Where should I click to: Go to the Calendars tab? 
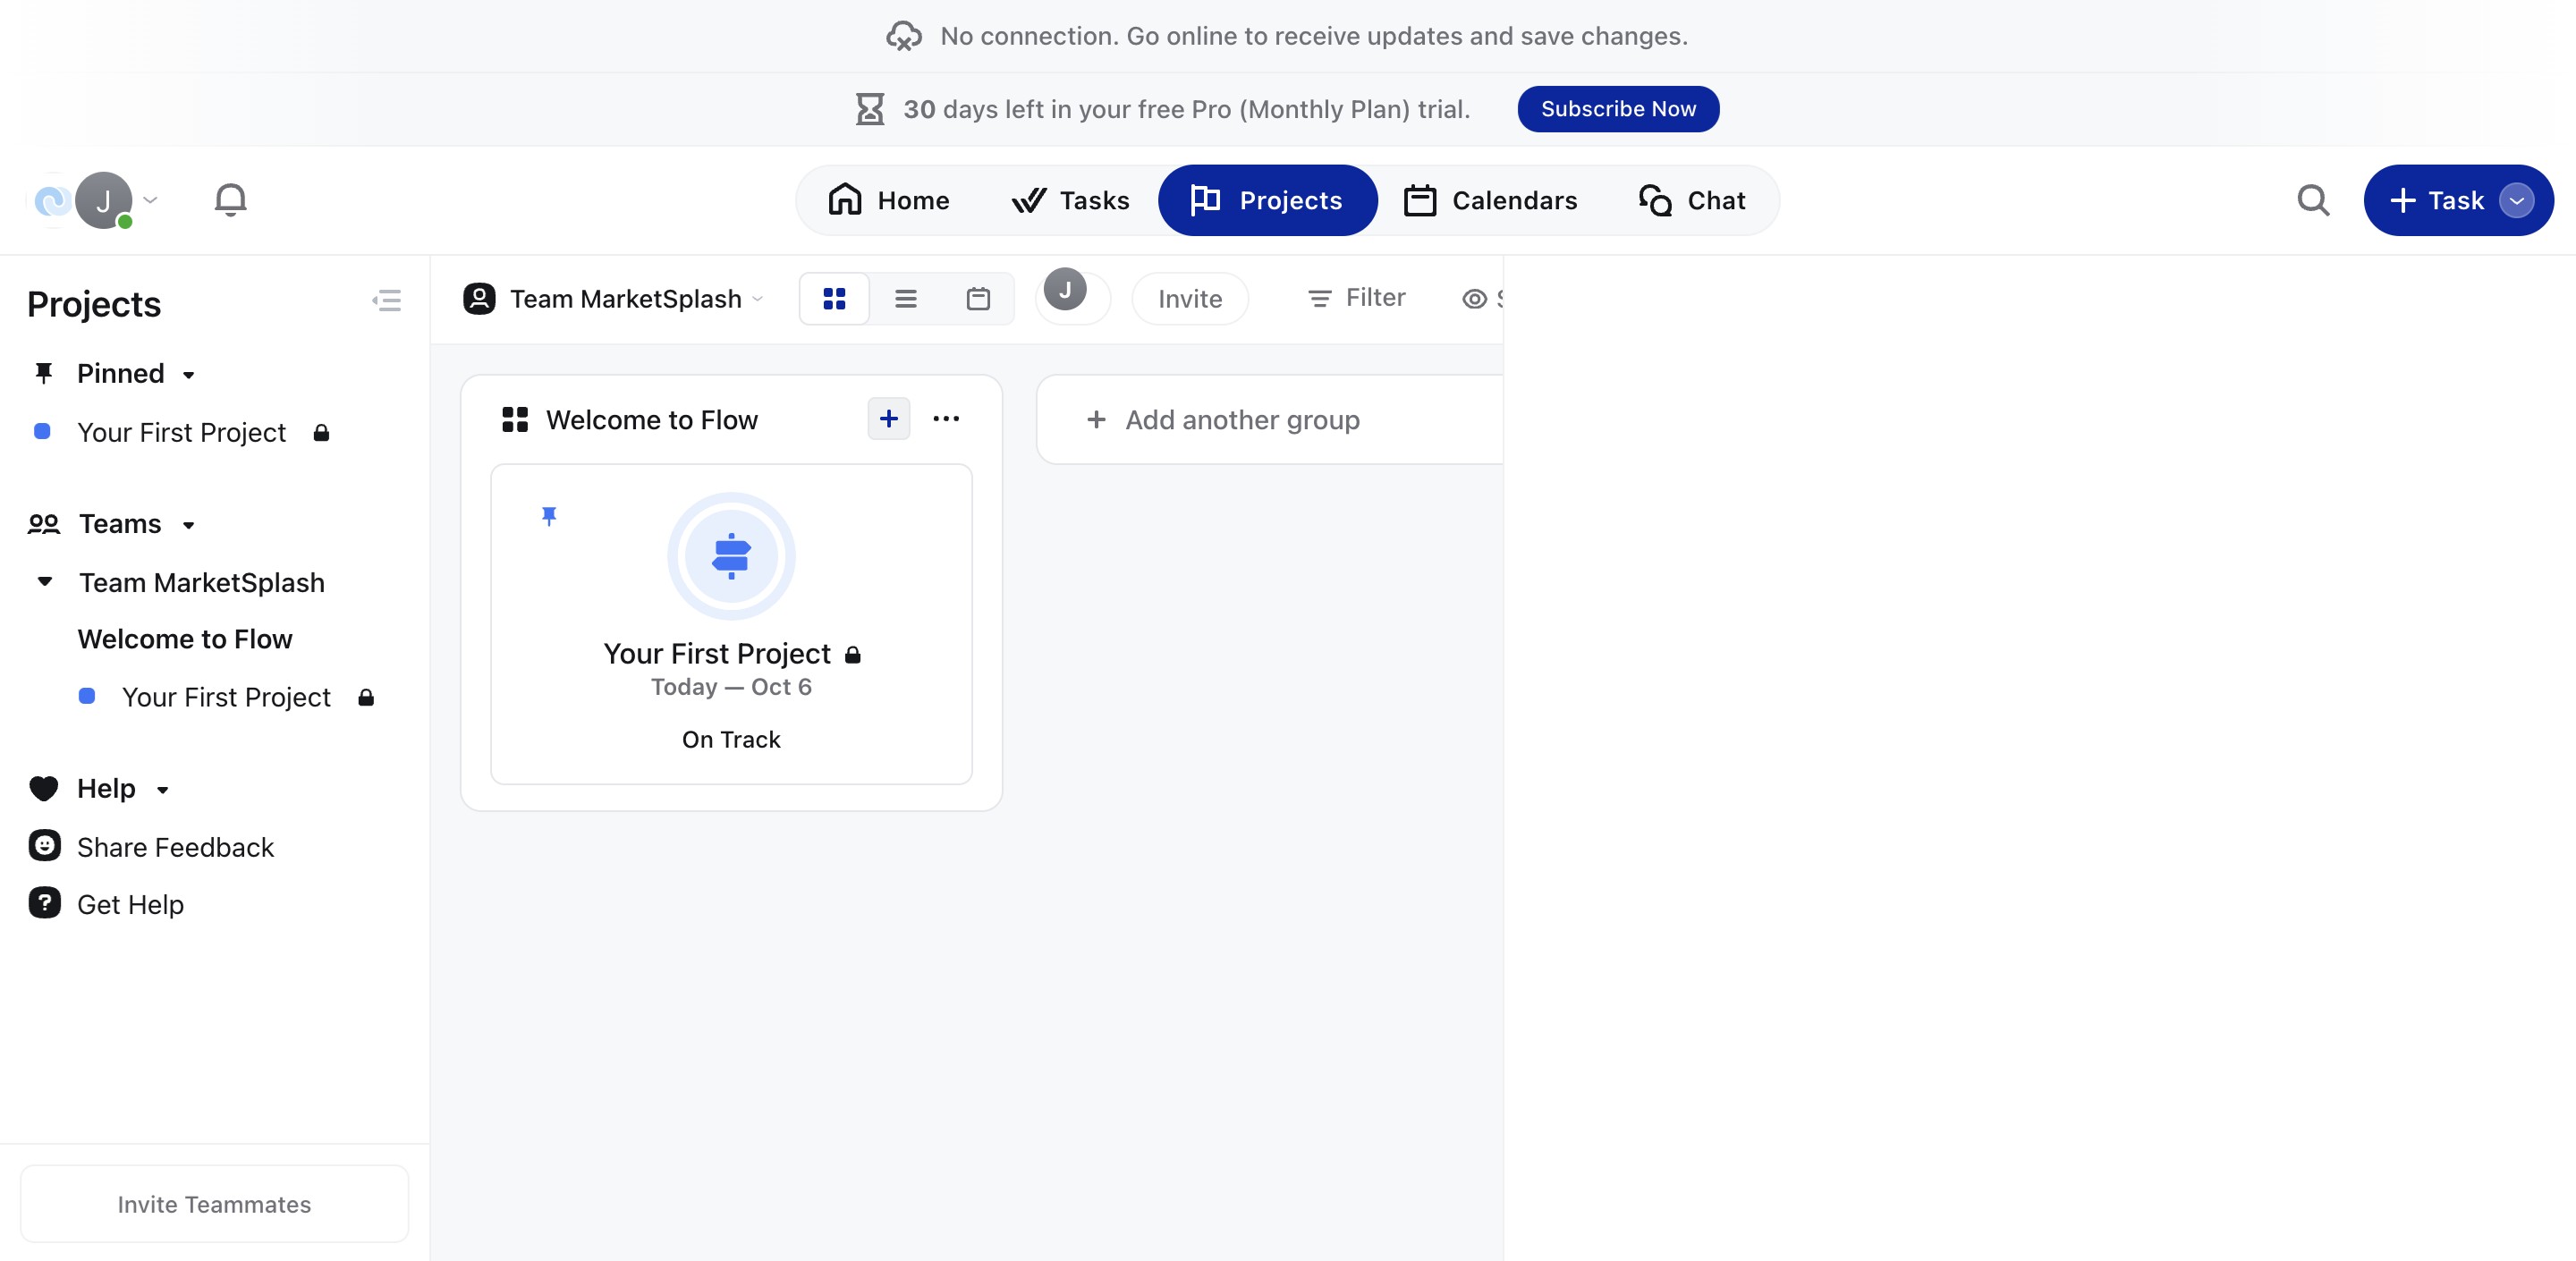(x=1490, y=200)
